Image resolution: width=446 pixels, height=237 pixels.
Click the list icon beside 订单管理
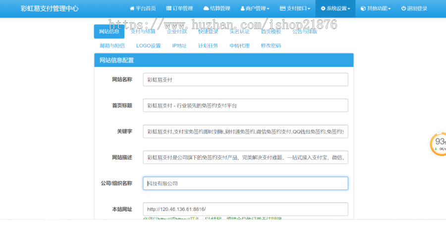coord(168,8)
